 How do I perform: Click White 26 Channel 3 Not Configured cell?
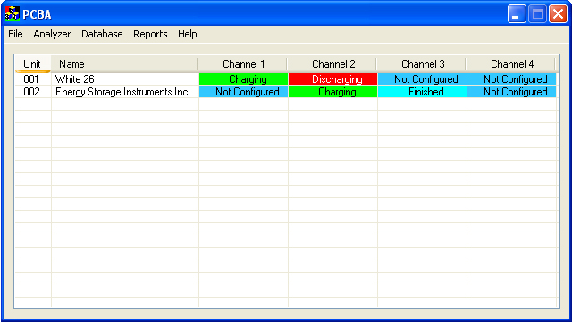(x=422, y=79)
